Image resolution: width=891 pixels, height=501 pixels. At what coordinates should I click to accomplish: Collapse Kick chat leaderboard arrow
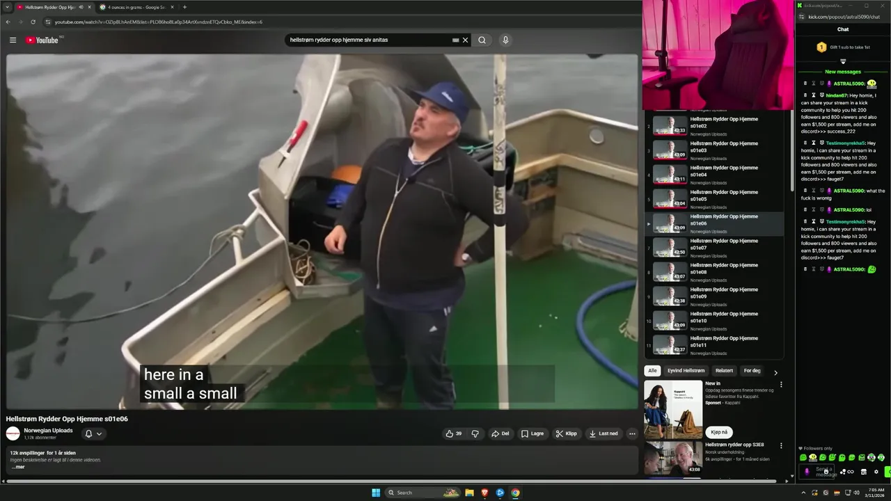coord(843,62)
